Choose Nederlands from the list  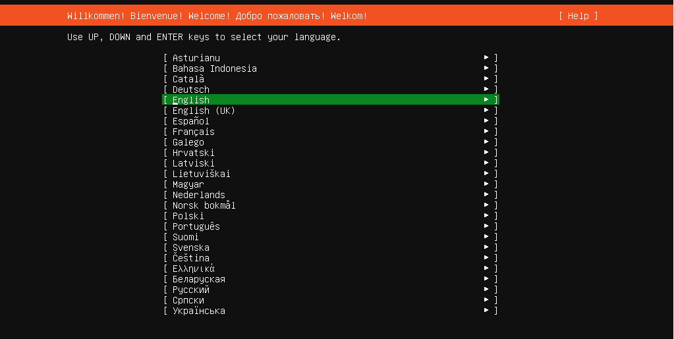click(199, 195)
